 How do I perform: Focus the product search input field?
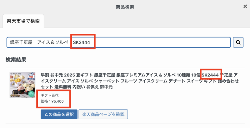(119, 42)
